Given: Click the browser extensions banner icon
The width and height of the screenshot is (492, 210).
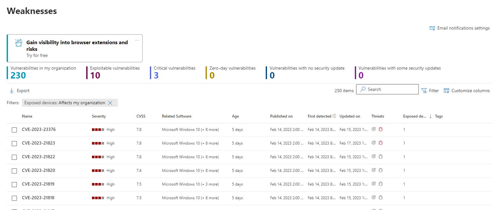Looking at the screenshot, I should coord(19,43).
